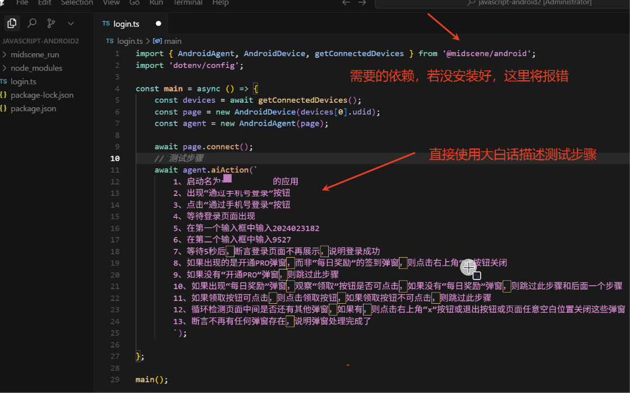Screen dimensions: 630x393
Task: Open the Edit menu
Action: [x=44, y=3]
